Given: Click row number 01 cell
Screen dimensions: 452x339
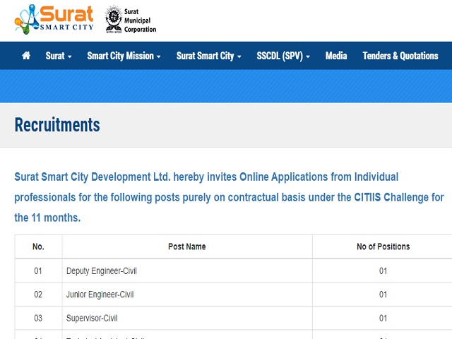Looking at the screenshot, I should (38, 271).
